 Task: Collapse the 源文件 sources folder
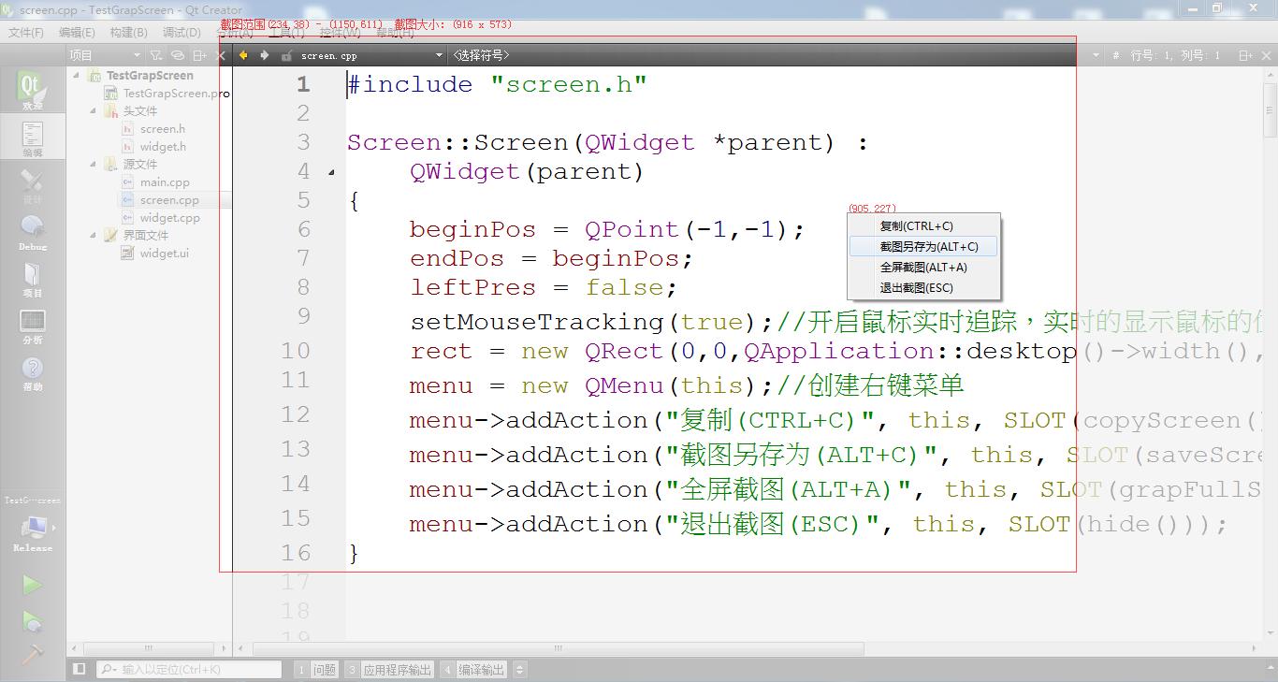(x=94, y=165)
